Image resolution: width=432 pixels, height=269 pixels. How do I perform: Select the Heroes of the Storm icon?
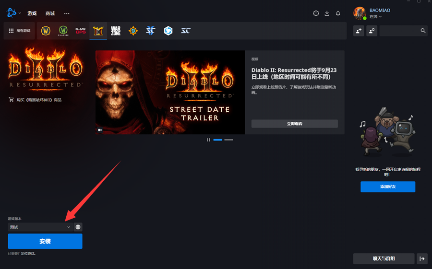pos(168,31)
